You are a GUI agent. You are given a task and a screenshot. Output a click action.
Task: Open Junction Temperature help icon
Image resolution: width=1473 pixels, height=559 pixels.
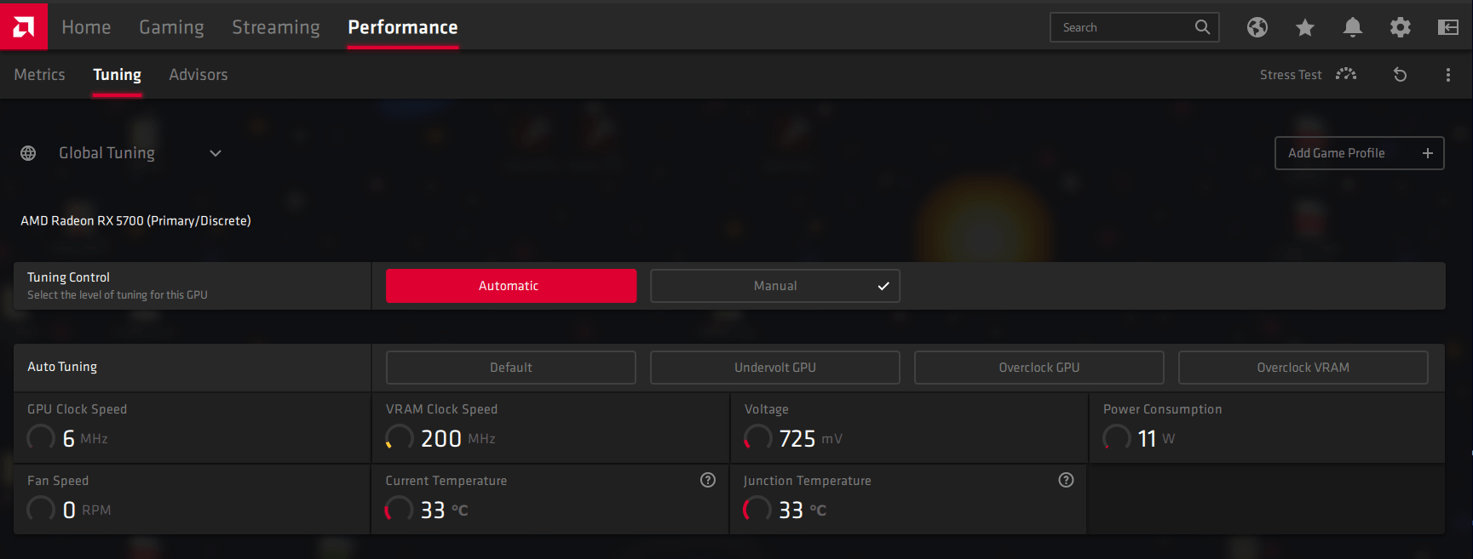point(1066,480)
